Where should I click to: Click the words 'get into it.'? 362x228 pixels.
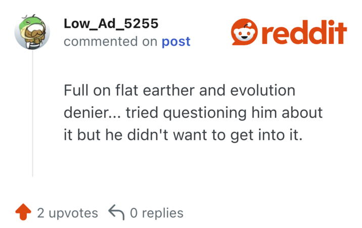pyautogui.click(x=271, y=135)
